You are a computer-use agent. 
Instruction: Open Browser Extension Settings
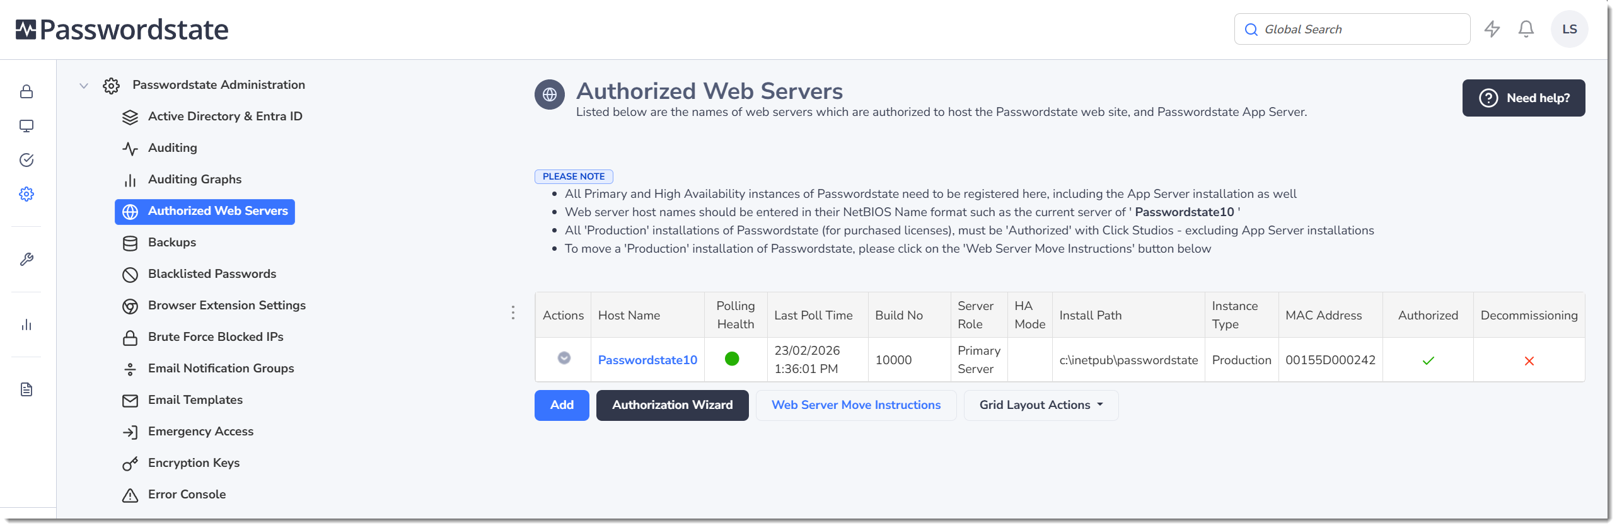click(x=226, y=305)
